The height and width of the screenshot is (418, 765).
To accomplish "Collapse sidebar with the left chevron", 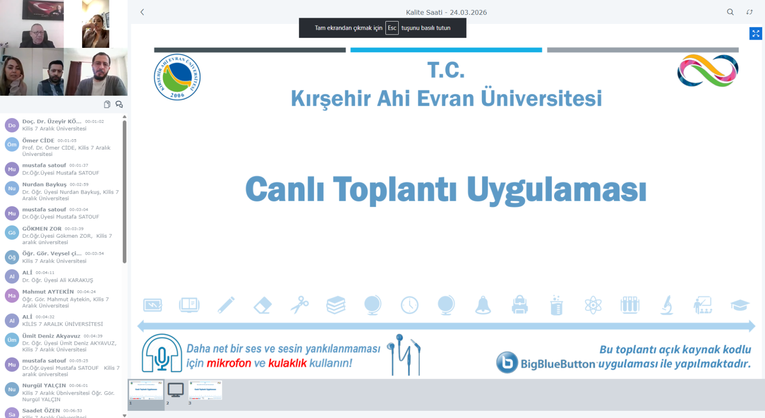I will coord(142,12).
